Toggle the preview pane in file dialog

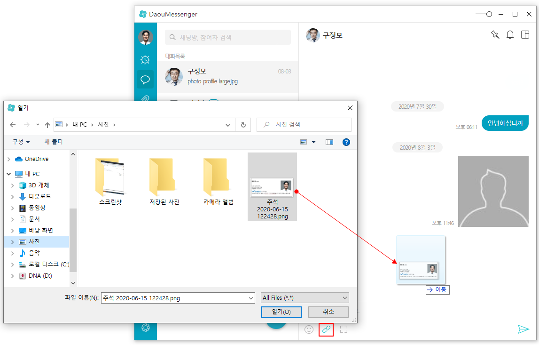click(329, 142)
